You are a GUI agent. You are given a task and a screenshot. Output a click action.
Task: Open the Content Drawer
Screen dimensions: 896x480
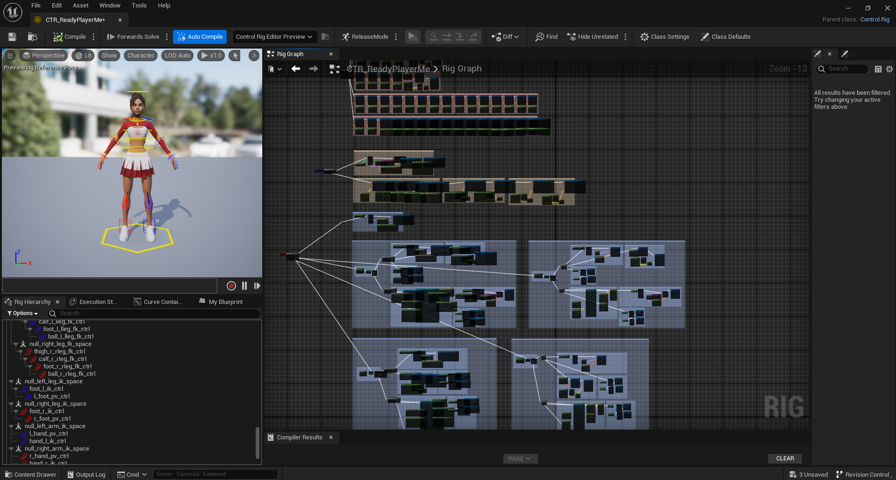(30, 474)
